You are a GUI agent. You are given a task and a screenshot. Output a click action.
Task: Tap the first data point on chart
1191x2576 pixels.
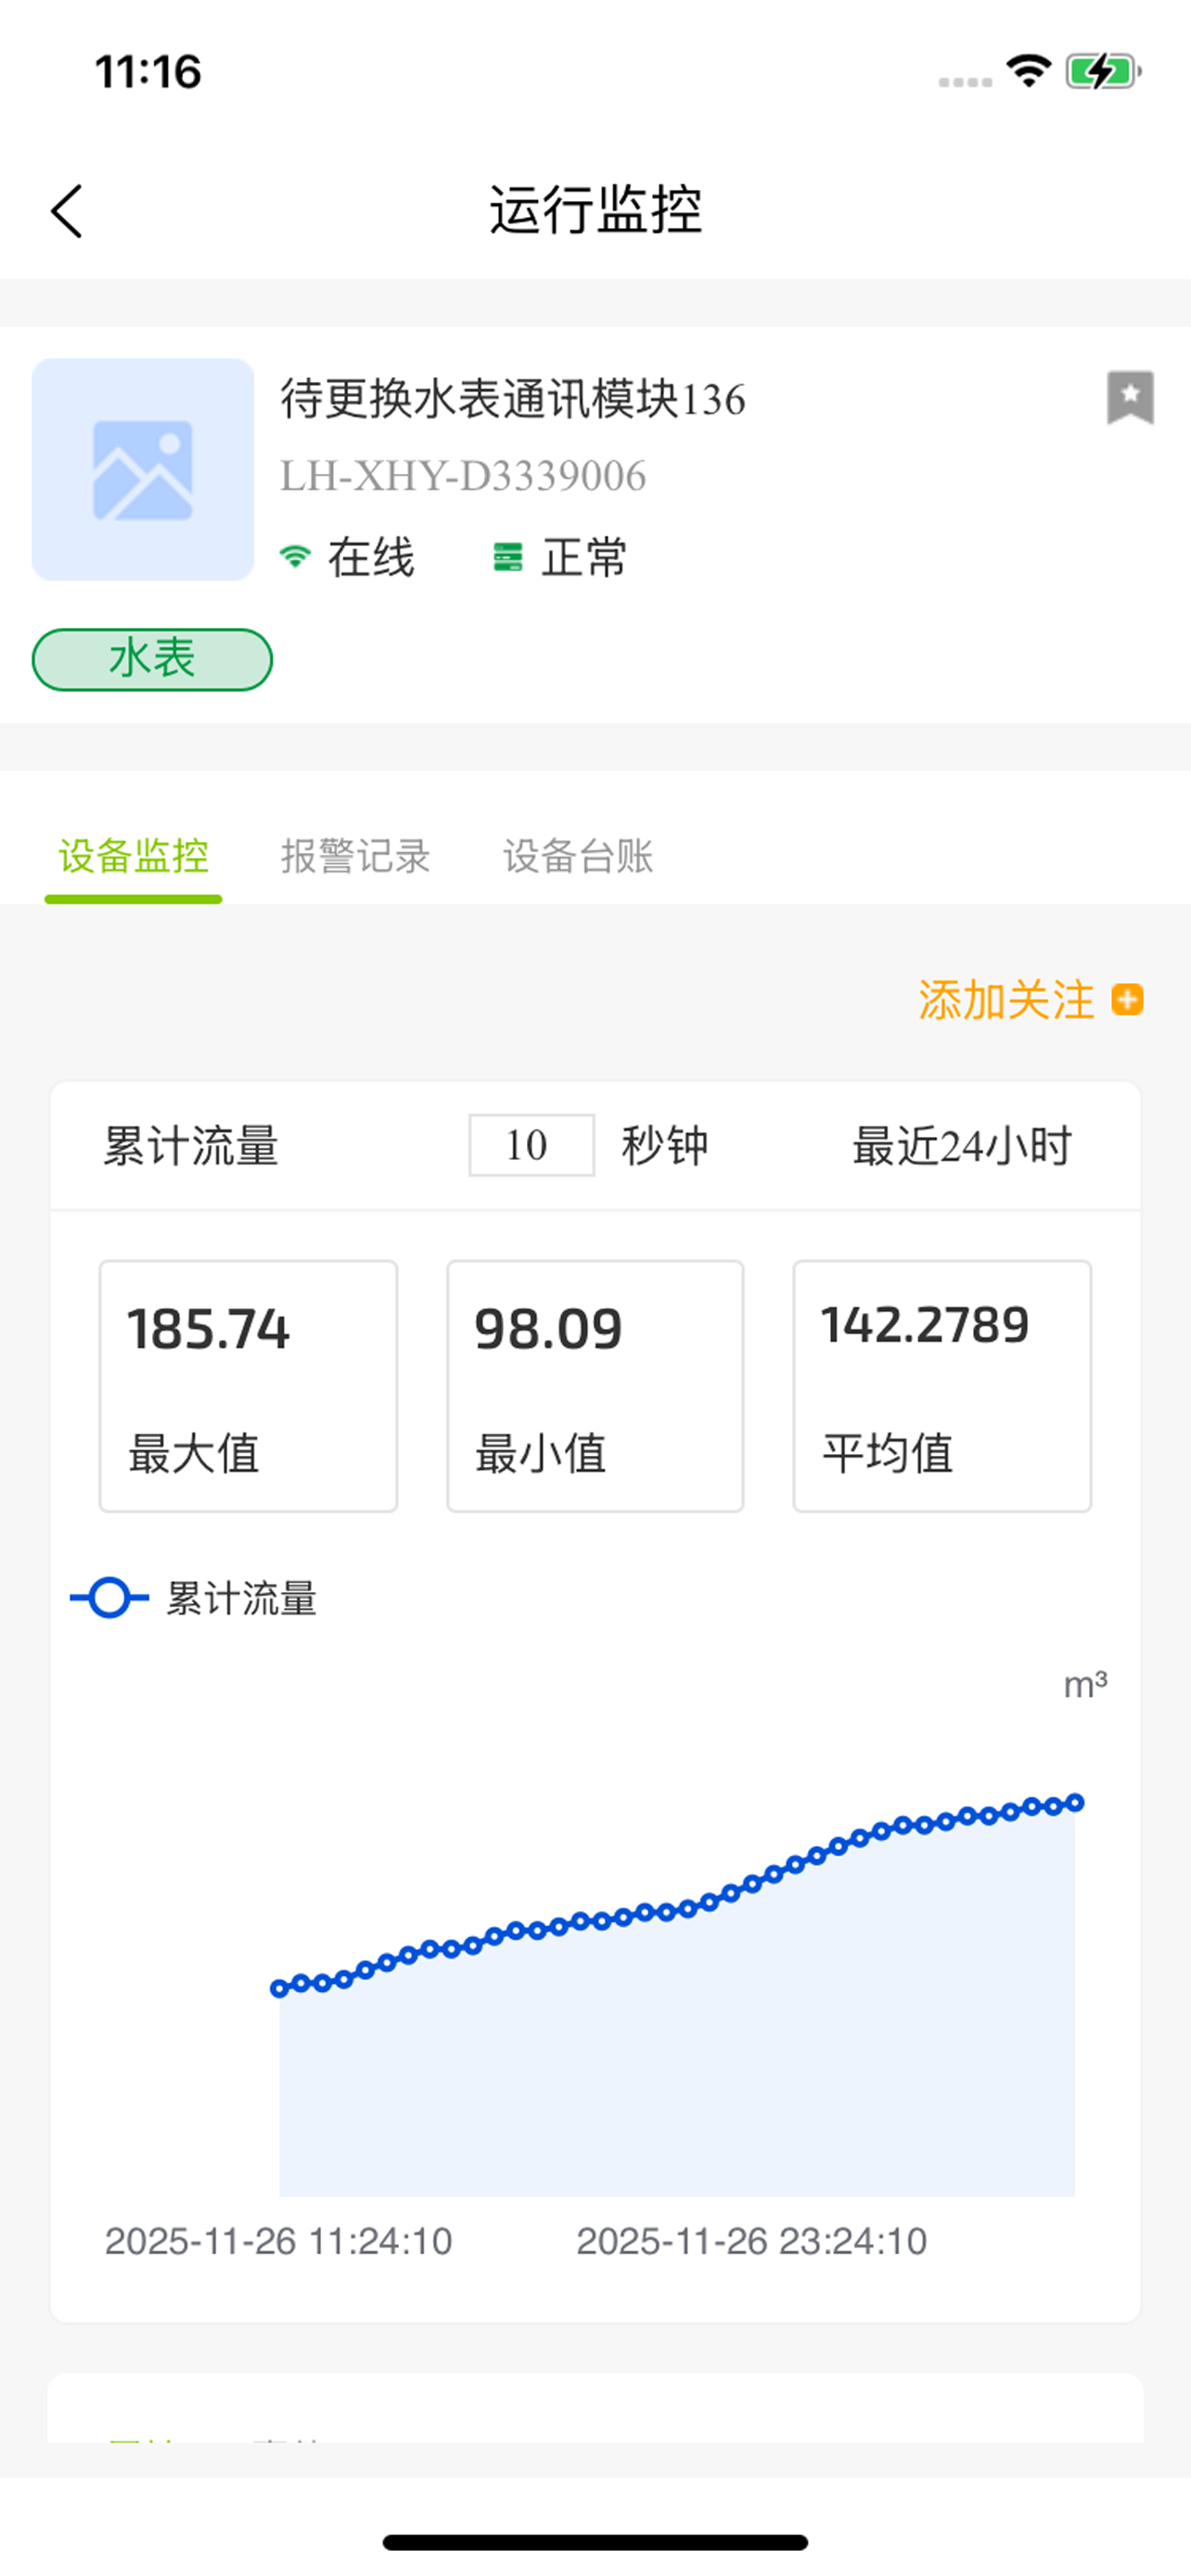coord(279,1989)
